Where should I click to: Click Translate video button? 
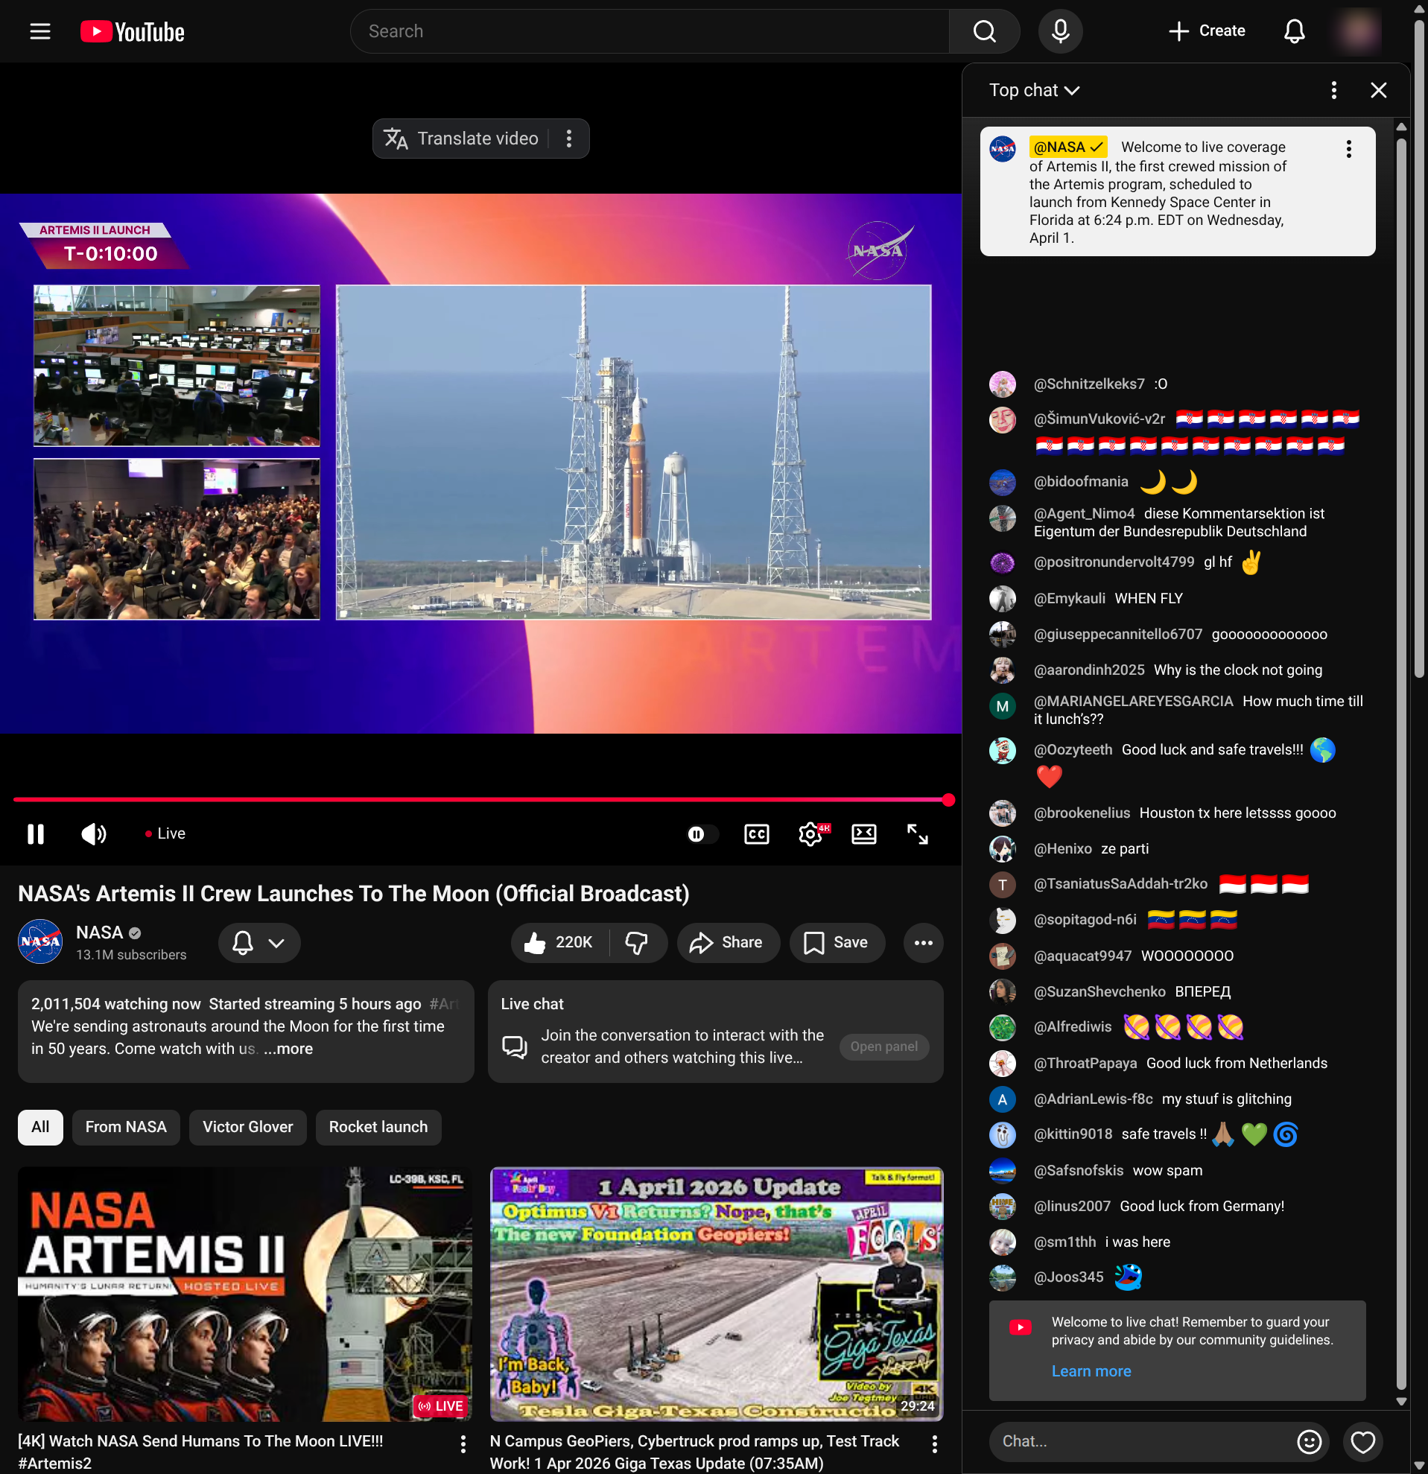[x=461, y=139]
